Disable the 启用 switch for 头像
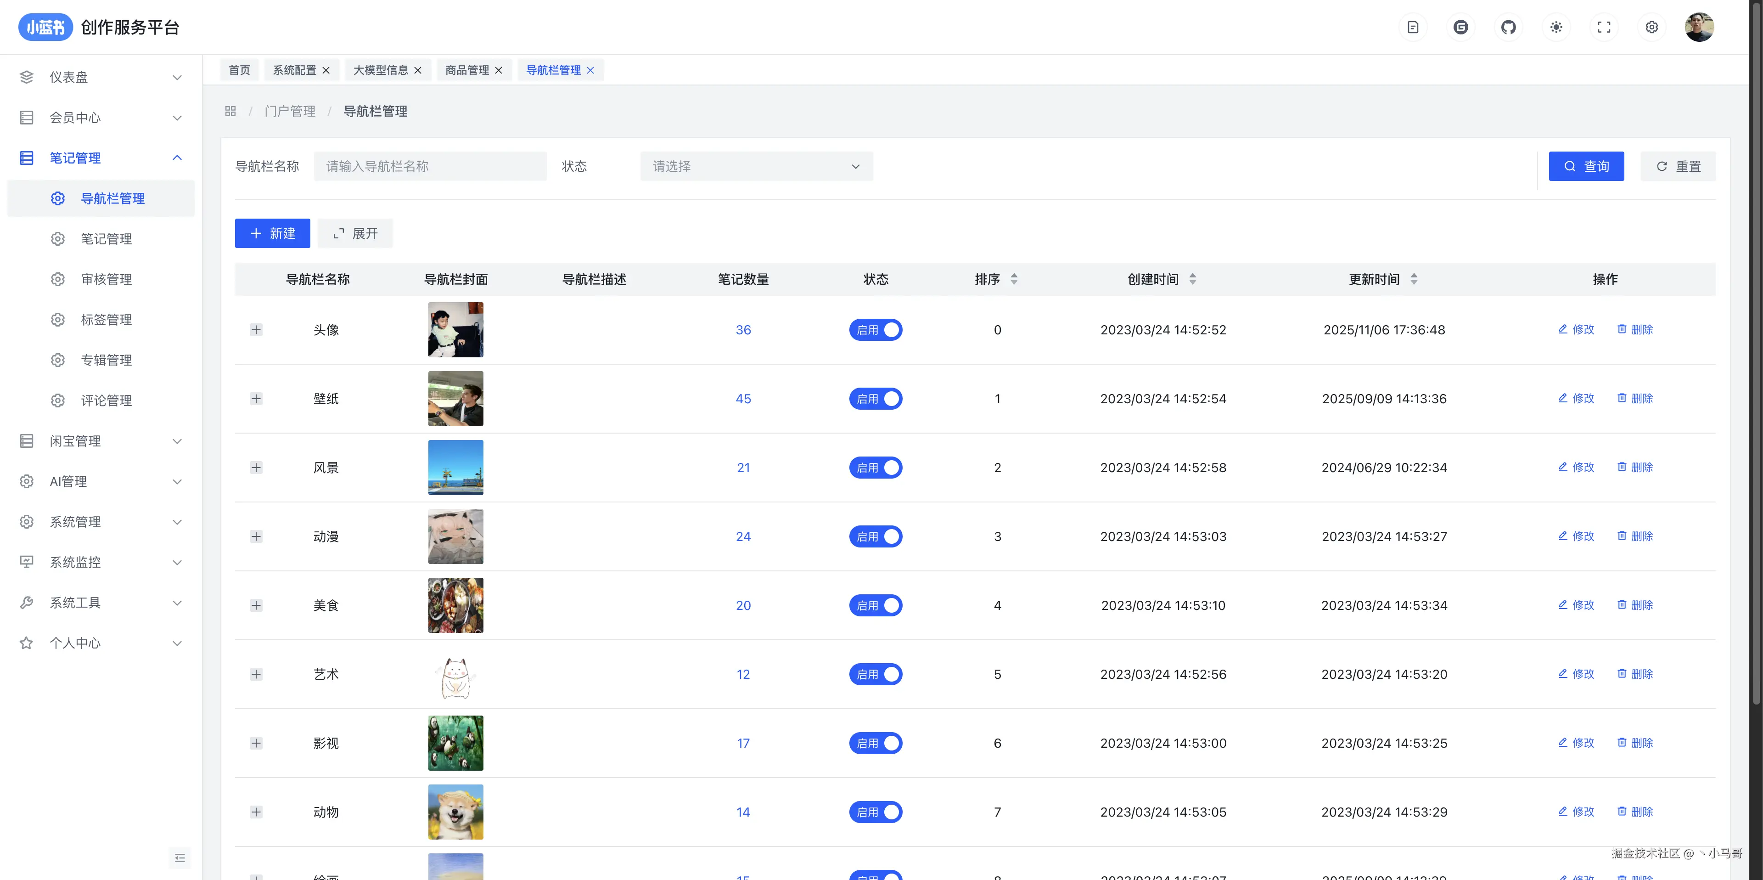Screen dimensions: 1763x880 876,330
